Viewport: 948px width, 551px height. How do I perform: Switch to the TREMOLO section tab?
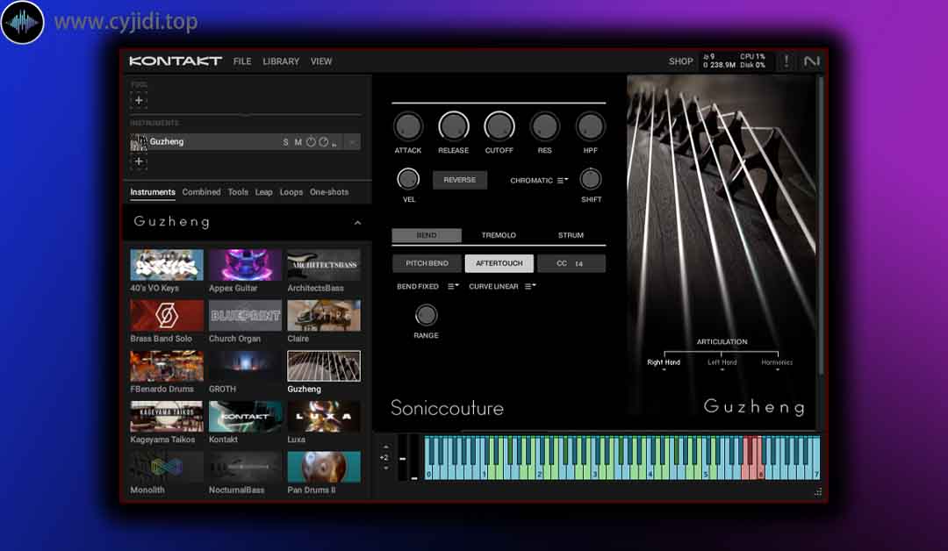[499, 235]
